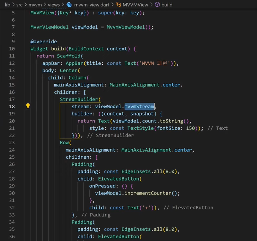Open the lib breadcrumb segment
Image resolution: width=257 pixels, height=241 pixels.
click(x=7, y=5)
